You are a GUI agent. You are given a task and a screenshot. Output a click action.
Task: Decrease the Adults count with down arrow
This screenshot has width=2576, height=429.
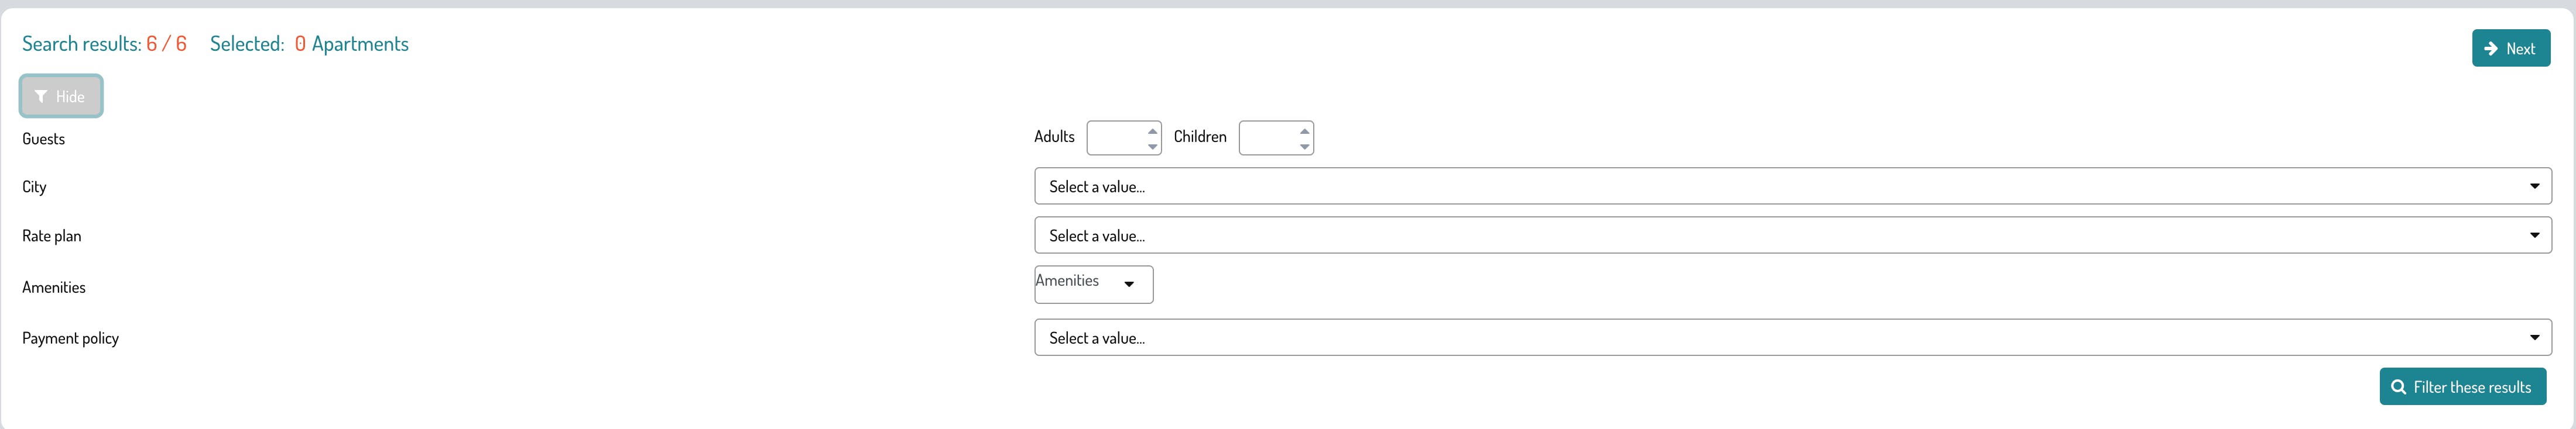1153,147
